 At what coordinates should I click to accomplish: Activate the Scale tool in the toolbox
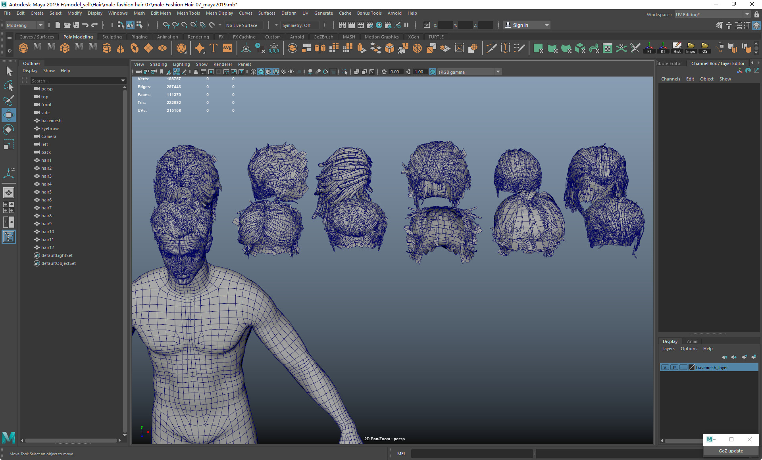(x=9, y=144)
